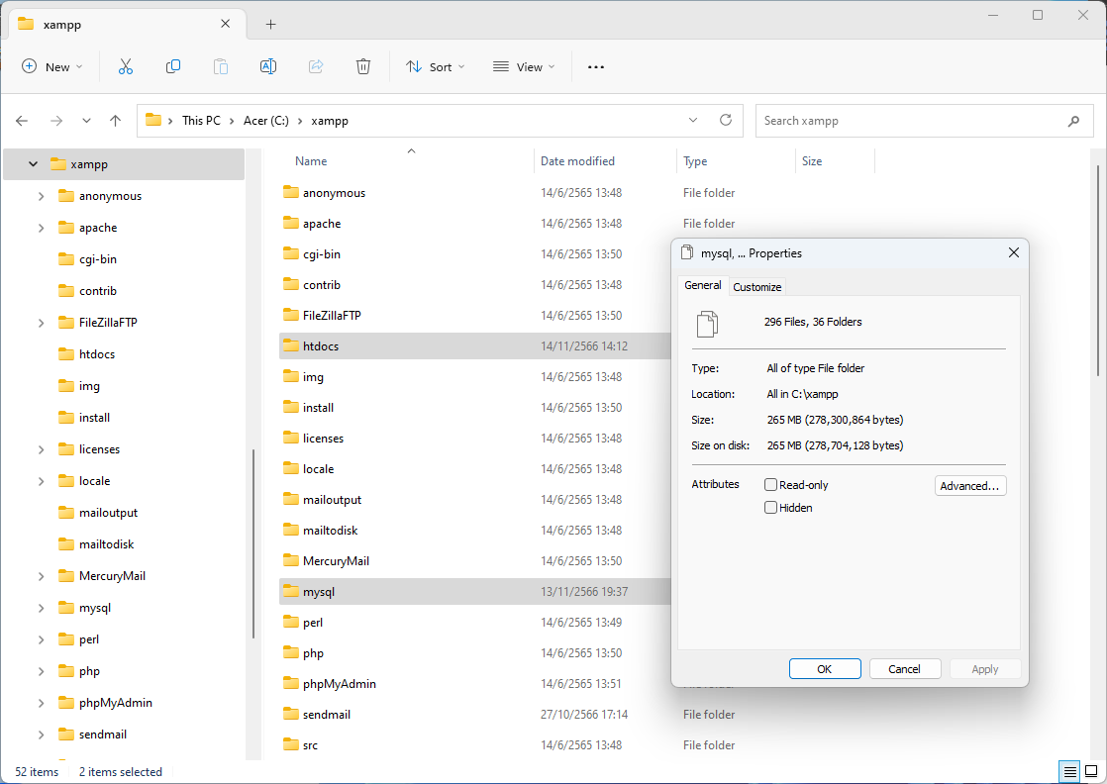Go up one directory level

point(115,121)
